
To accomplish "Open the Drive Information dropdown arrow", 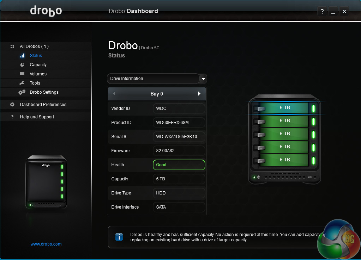I will [203, 79].
